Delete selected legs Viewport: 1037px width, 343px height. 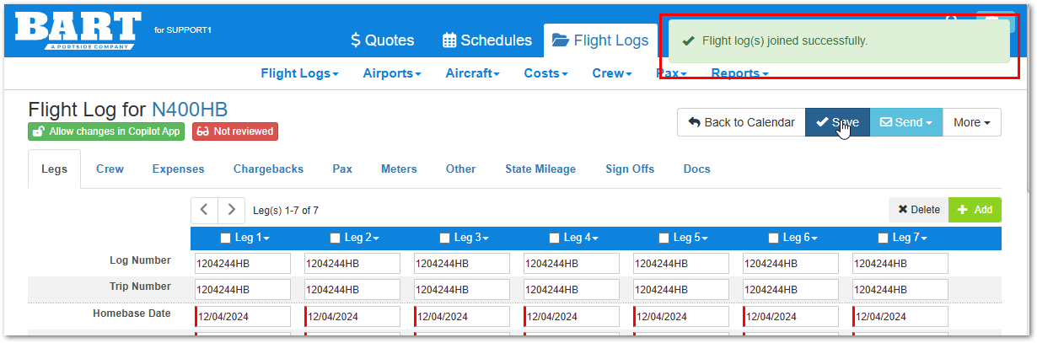click(918, 210)
